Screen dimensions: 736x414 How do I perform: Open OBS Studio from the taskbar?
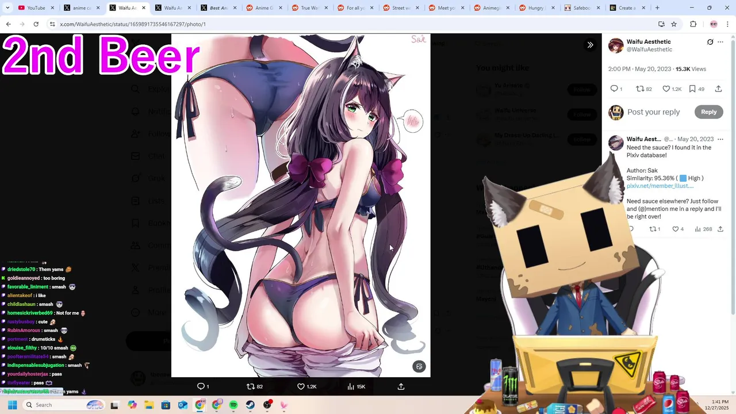point(267,405)
